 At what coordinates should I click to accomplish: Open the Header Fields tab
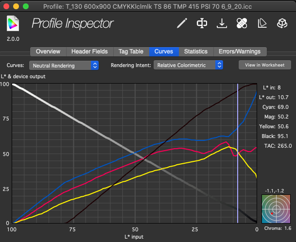click(90, 52)
